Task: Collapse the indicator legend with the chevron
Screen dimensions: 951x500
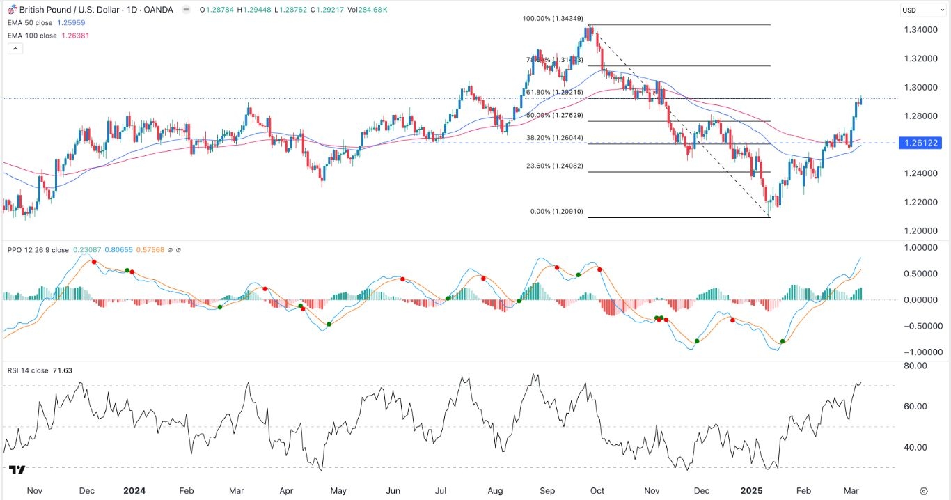Action: pos(15,49)
